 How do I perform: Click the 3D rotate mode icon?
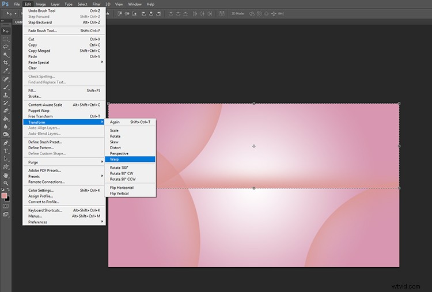click(x=252, y=13)
